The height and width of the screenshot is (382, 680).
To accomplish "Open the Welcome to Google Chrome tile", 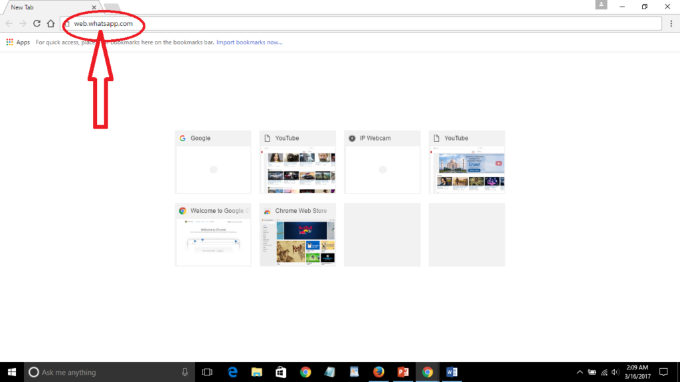I will click(213, 235).
